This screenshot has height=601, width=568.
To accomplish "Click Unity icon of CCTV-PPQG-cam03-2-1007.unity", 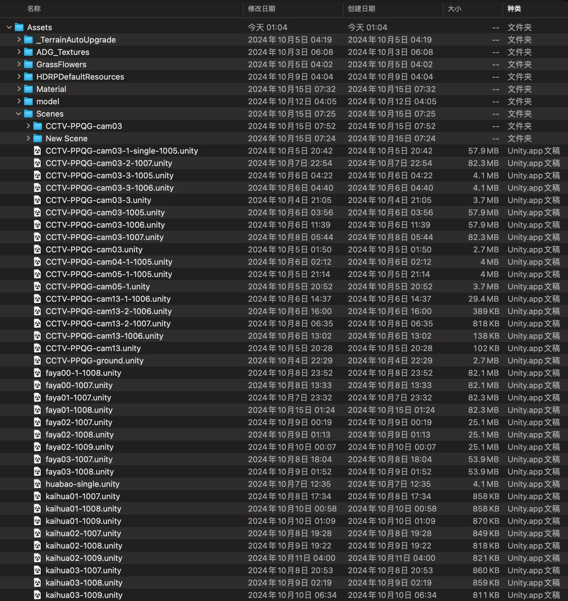I will tap(37, 163).
